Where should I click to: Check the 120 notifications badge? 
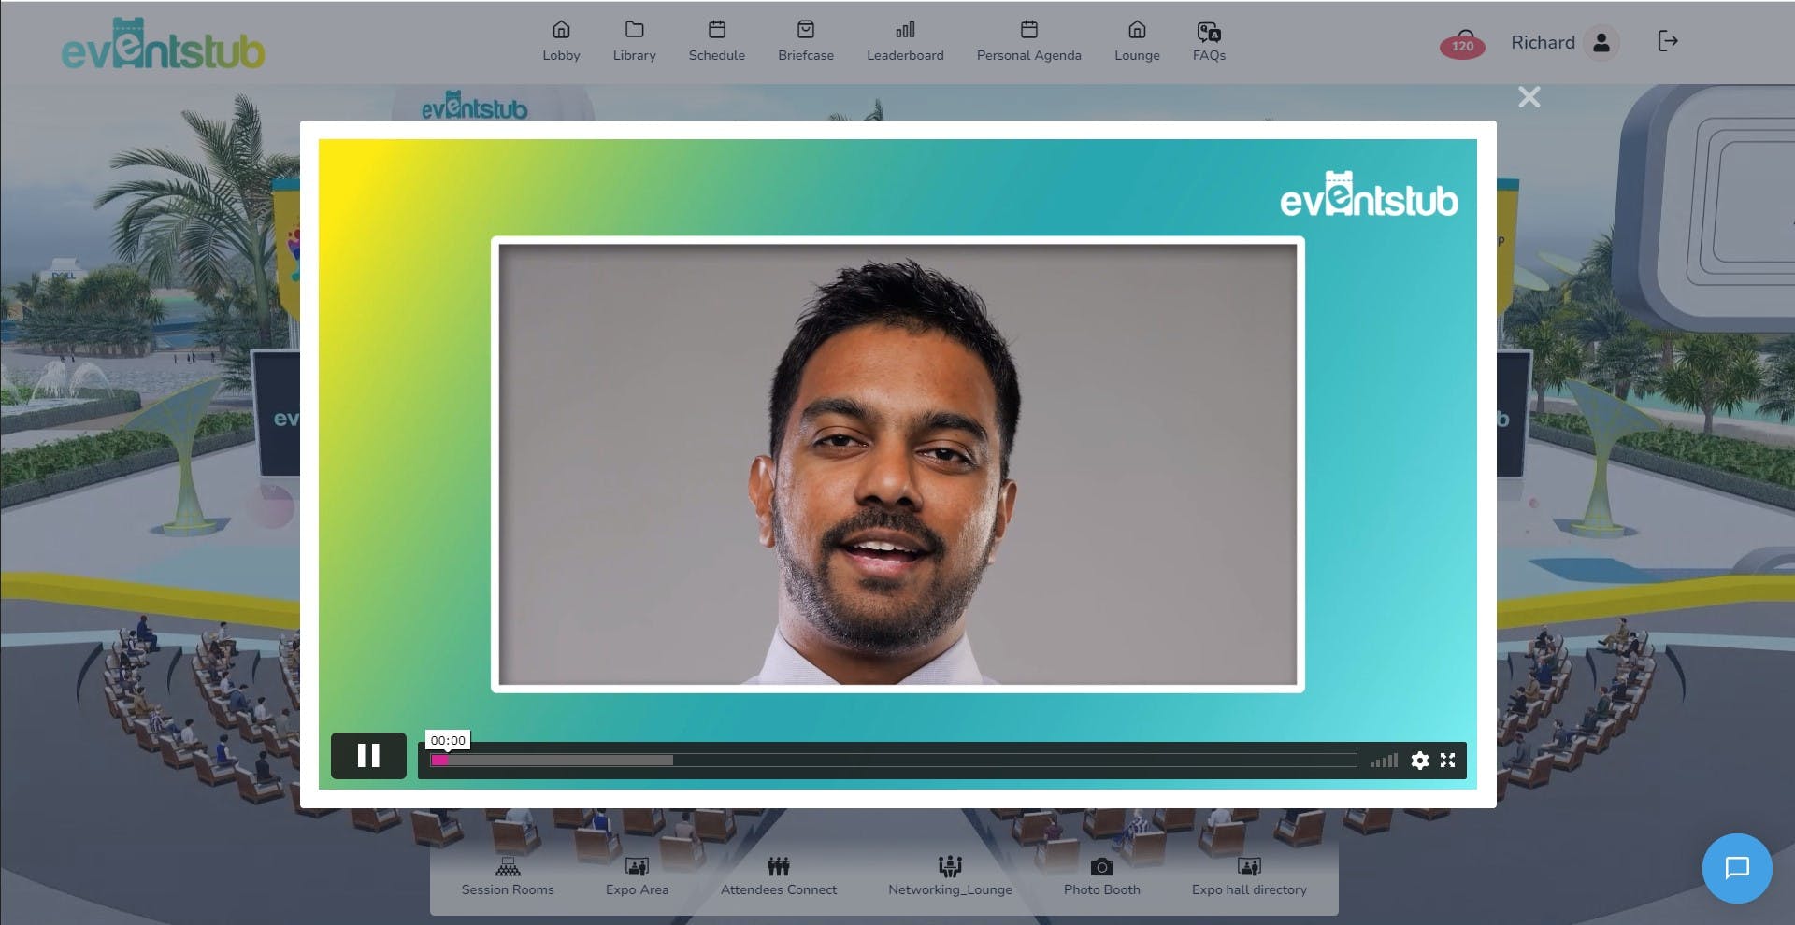[1462, 44]
